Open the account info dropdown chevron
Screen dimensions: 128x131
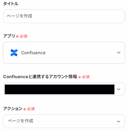click(119, 89)
